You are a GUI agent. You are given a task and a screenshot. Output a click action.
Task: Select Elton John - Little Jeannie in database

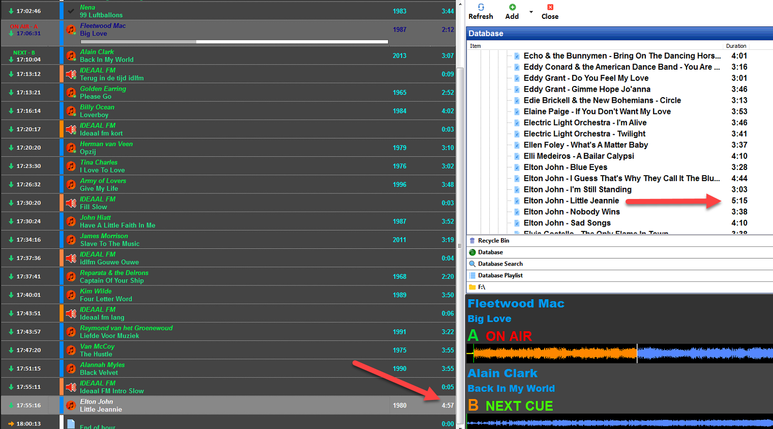571,201
